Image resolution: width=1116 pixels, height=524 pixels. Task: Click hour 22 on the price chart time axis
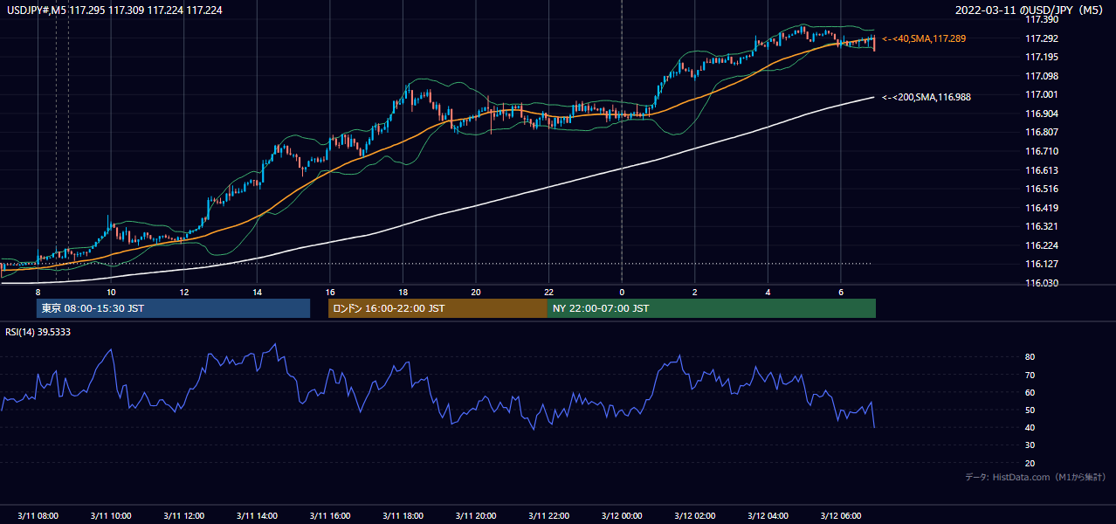click(x=548, y=292)
